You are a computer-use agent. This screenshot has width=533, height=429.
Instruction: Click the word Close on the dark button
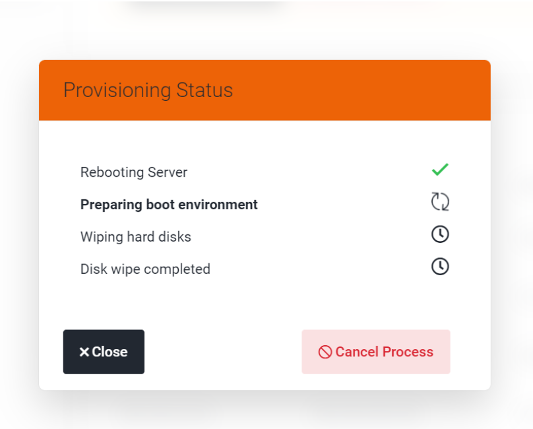[110, 352]
